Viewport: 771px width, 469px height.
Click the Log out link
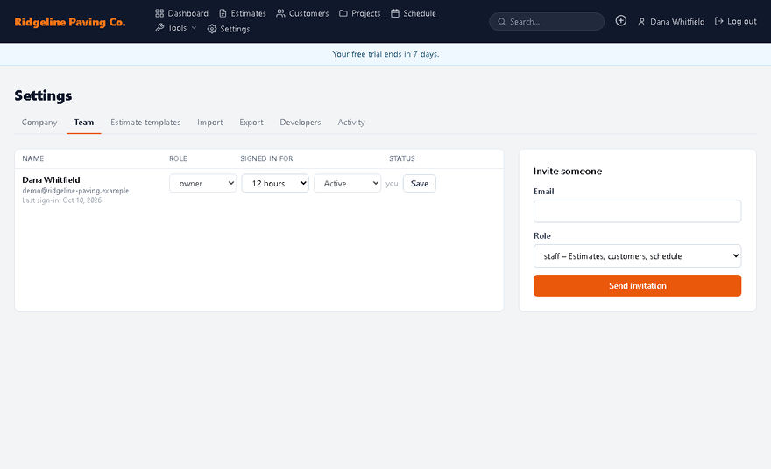tap(736, 21)
